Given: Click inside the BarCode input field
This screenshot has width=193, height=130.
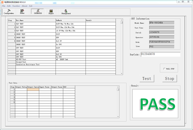Looking at the screenshot, I should pos(161,54).
